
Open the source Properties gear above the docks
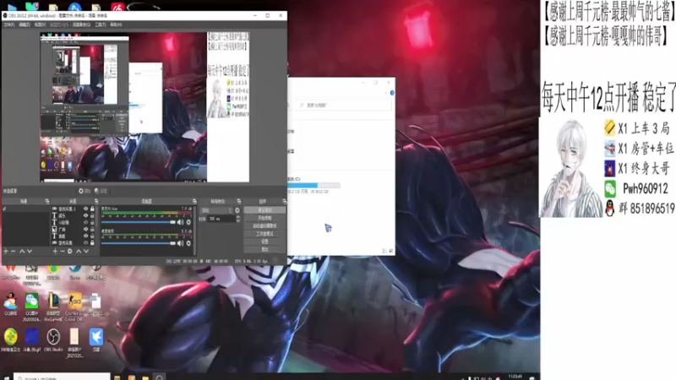(85, 191)
